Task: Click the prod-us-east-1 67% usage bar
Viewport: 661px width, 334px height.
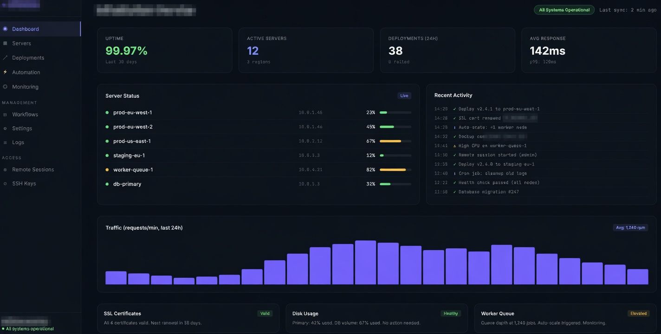Action: [395, 141]
